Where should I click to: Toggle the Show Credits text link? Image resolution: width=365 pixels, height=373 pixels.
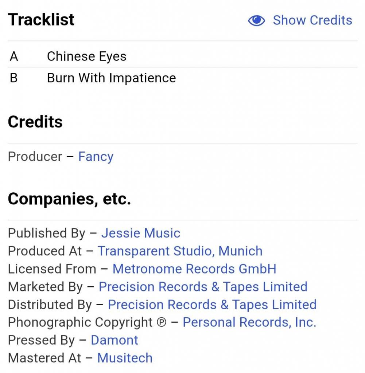(x=312, y=20)
